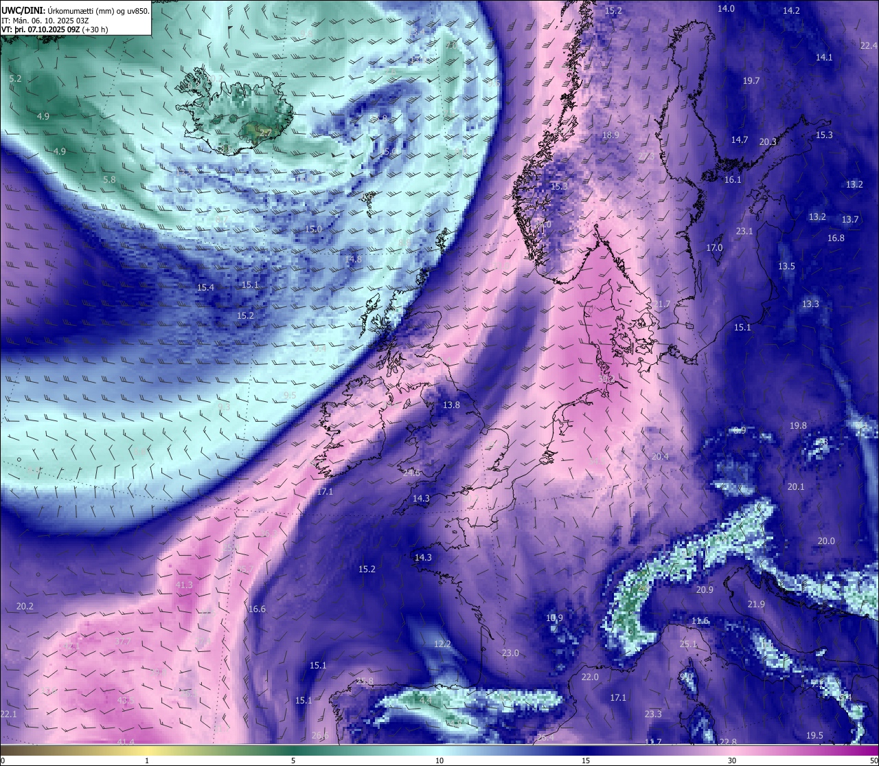
Task: Click the 20.3 value over Finland
Action: click(768, 142)
